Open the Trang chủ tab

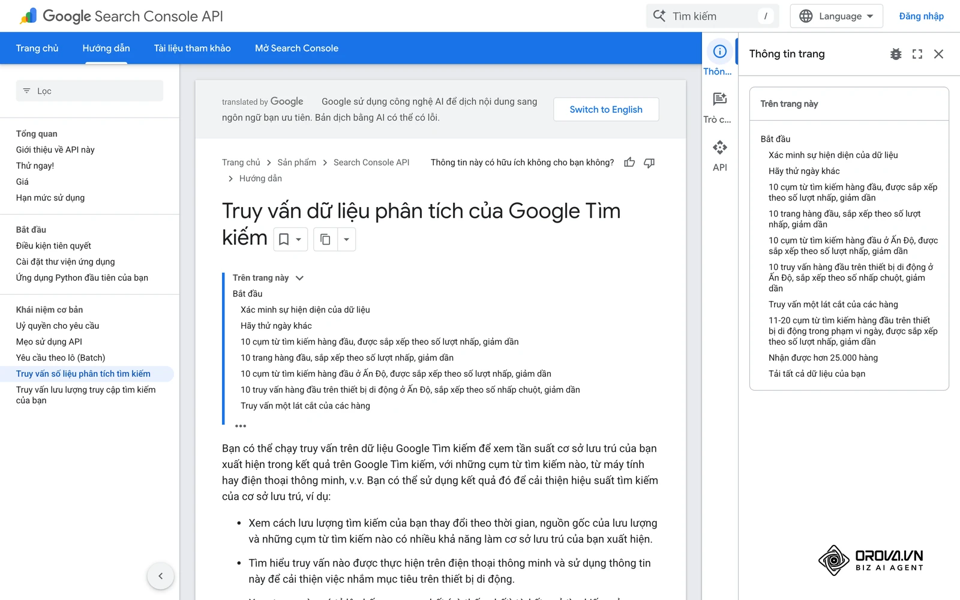coord(37,48)
